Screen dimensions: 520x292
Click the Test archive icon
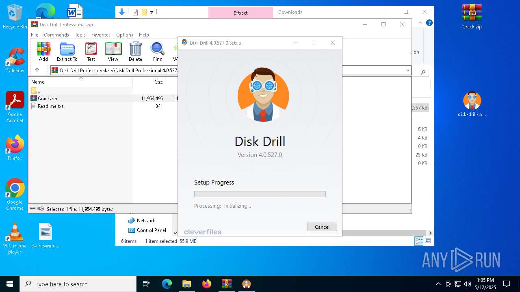point(91,52)
